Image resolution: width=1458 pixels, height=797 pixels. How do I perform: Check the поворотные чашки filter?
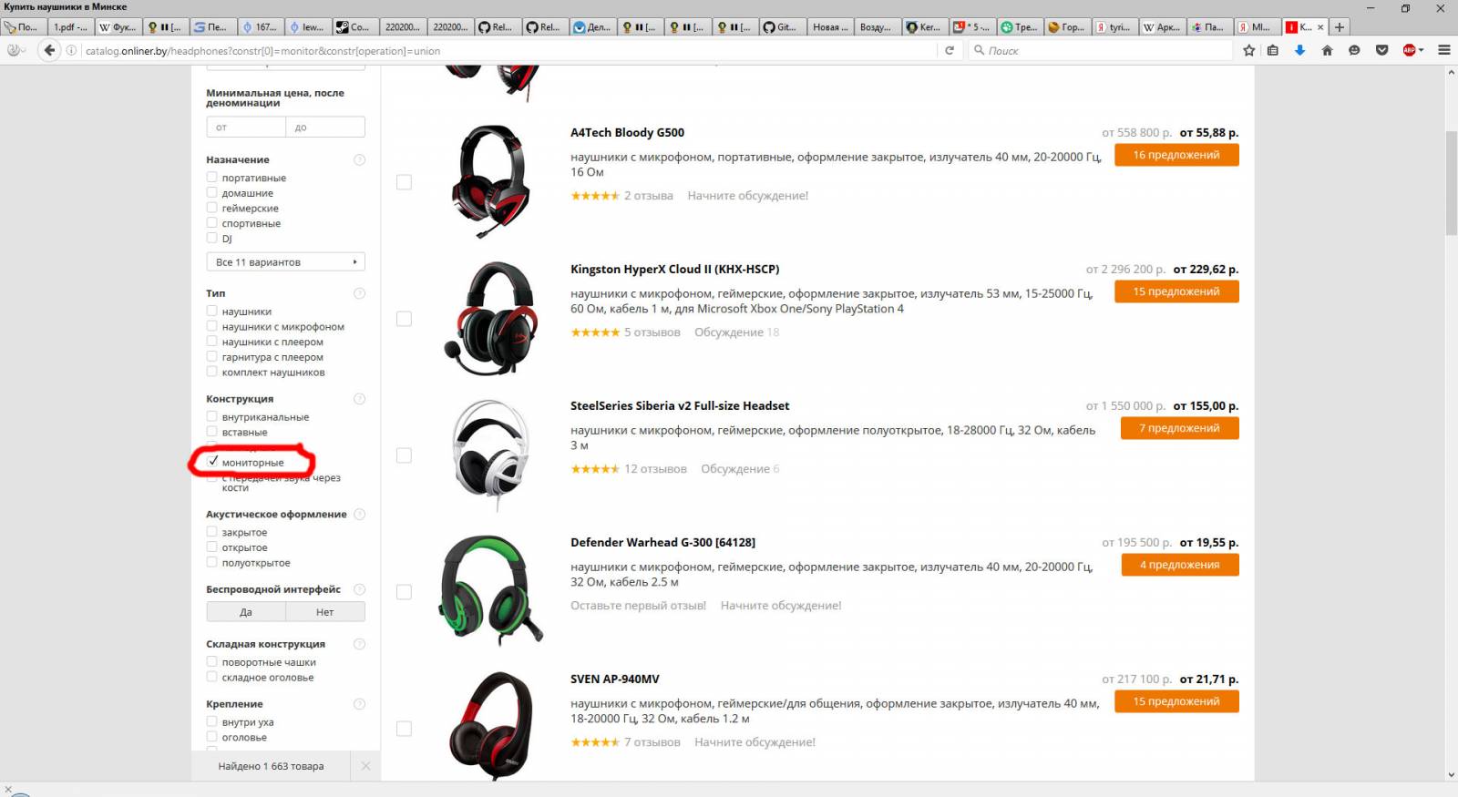coord(211,662)
